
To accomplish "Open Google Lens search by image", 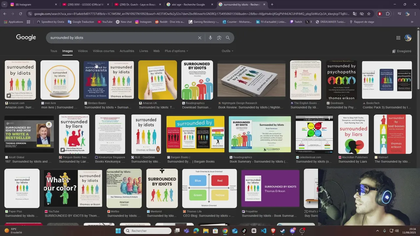I will pos(219,38).
